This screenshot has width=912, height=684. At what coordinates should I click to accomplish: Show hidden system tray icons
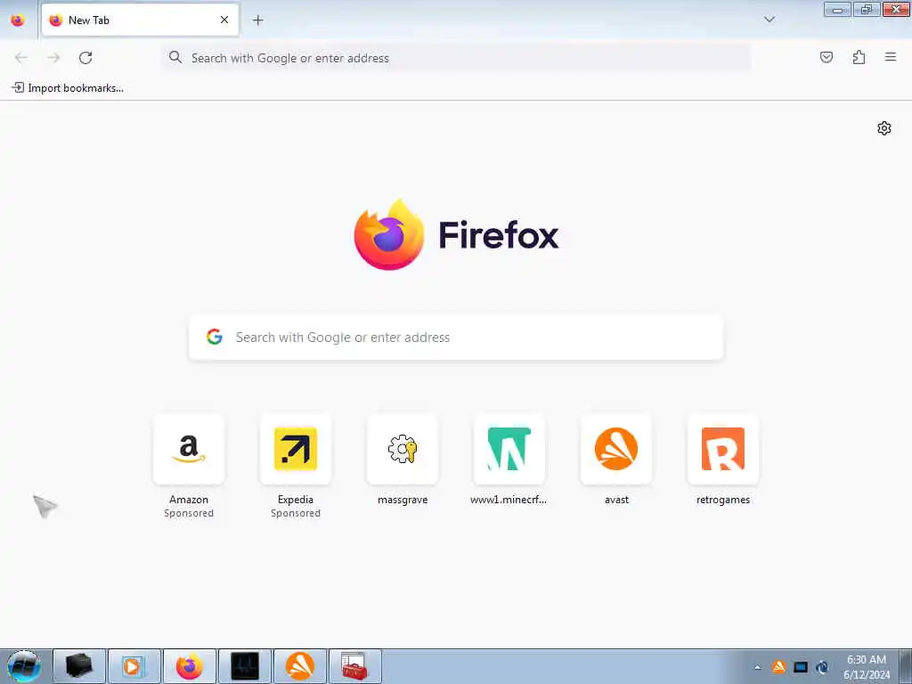point(757,667)
